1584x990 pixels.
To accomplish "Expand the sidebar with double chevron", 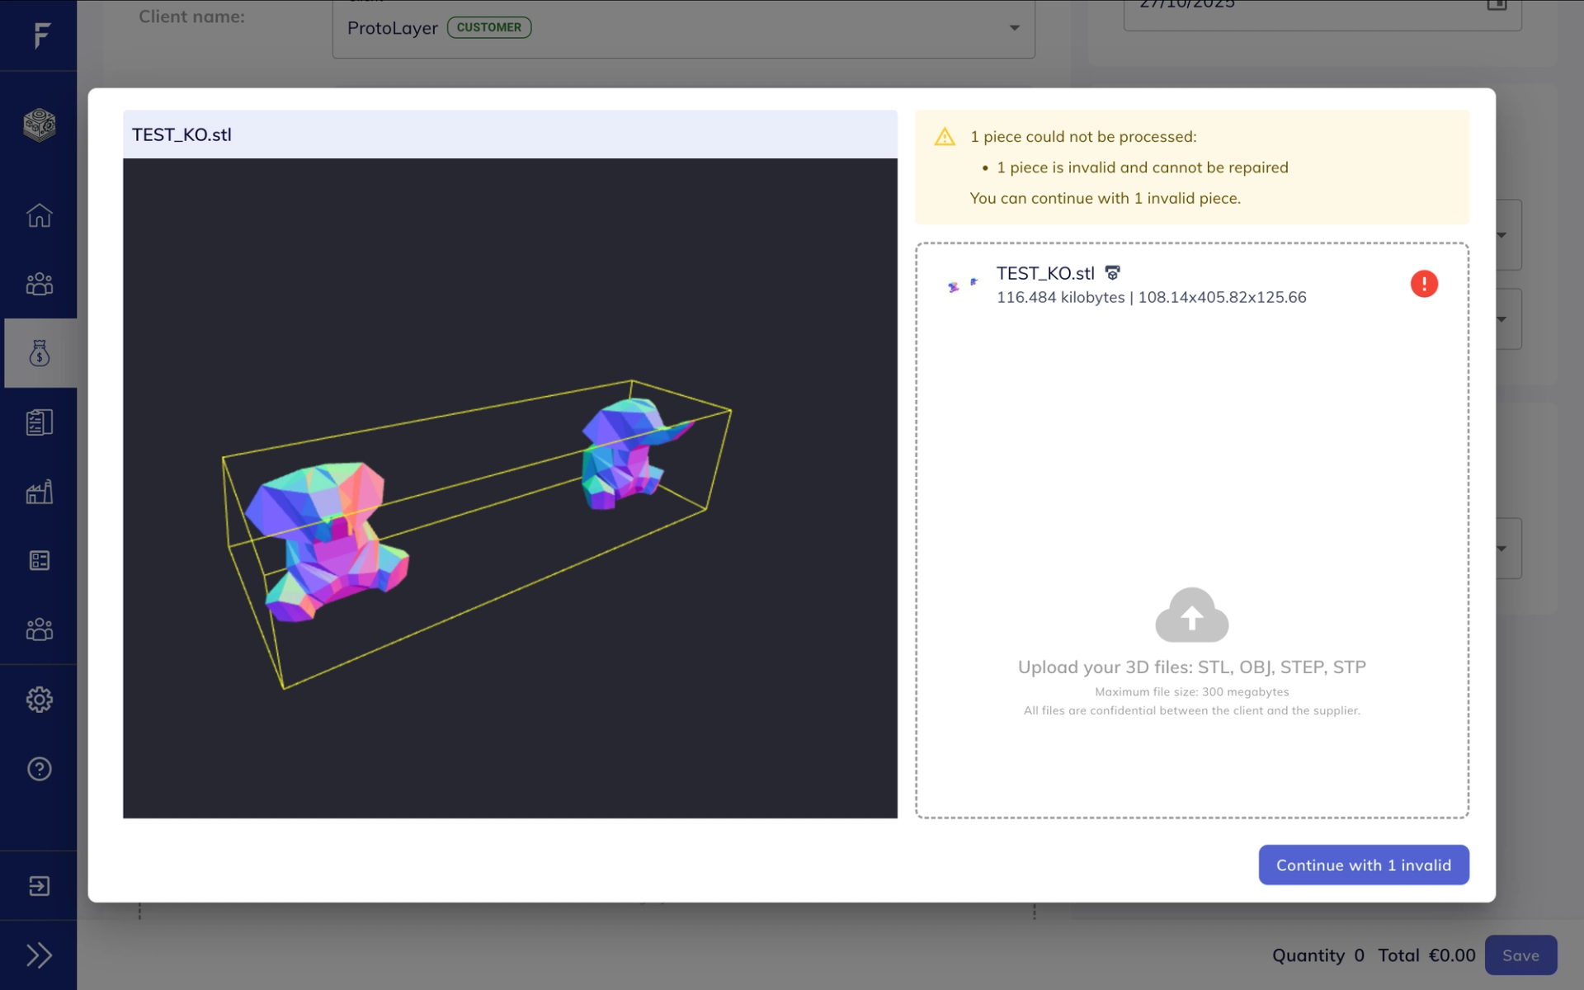I will point(39,955).
